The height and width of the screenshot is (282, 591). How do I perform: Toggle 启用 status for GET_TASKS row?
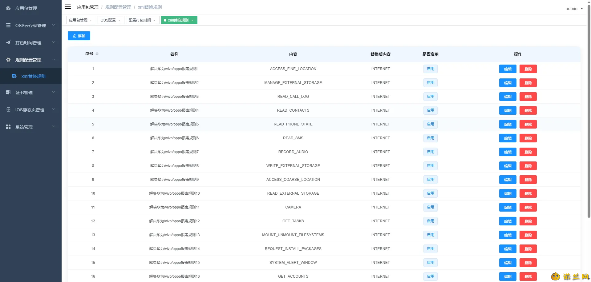430,221
